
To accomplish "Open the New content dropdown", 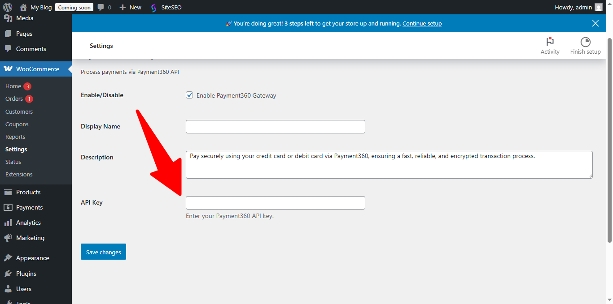I will (130, 7).
